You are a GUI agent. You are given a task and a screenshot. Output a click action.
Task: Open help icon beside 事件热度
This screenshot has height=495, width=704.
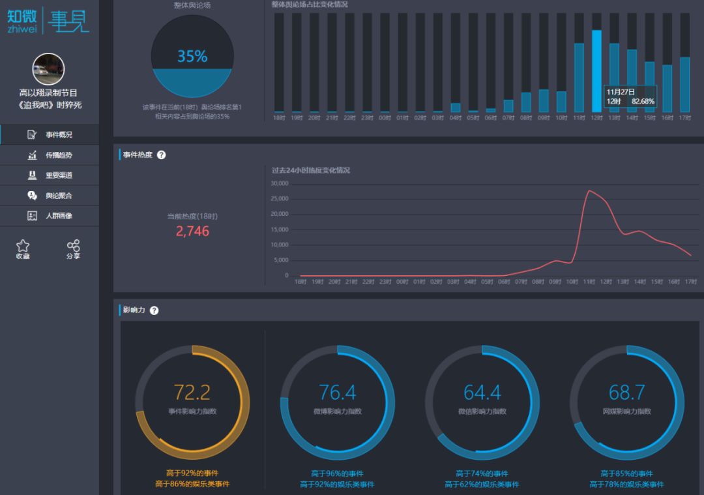(162, 155)
